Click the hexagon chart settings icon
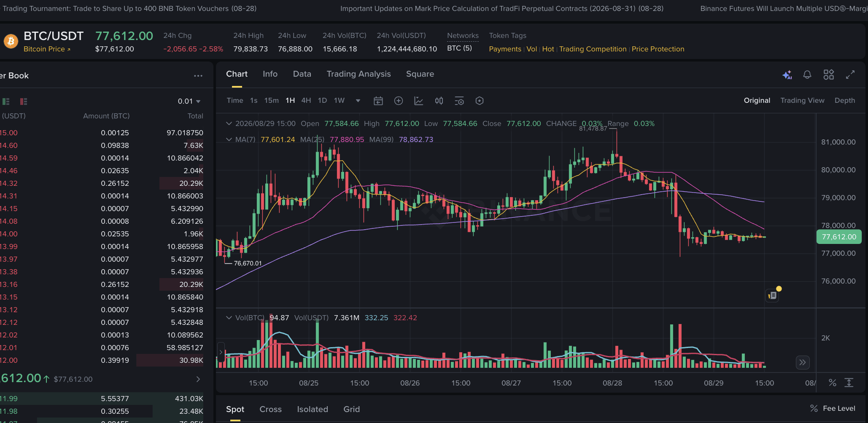 [479, 101]
